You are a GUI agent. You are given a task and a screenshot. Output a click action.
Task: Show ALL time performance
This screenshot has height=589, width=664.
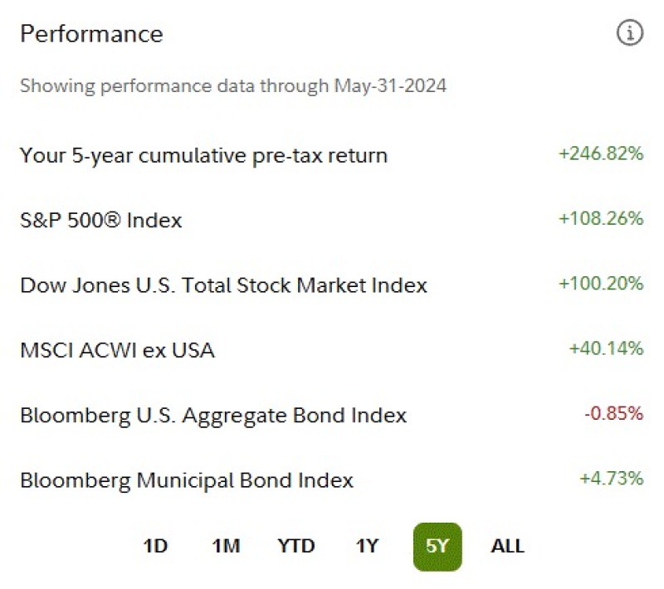(508, 546)
